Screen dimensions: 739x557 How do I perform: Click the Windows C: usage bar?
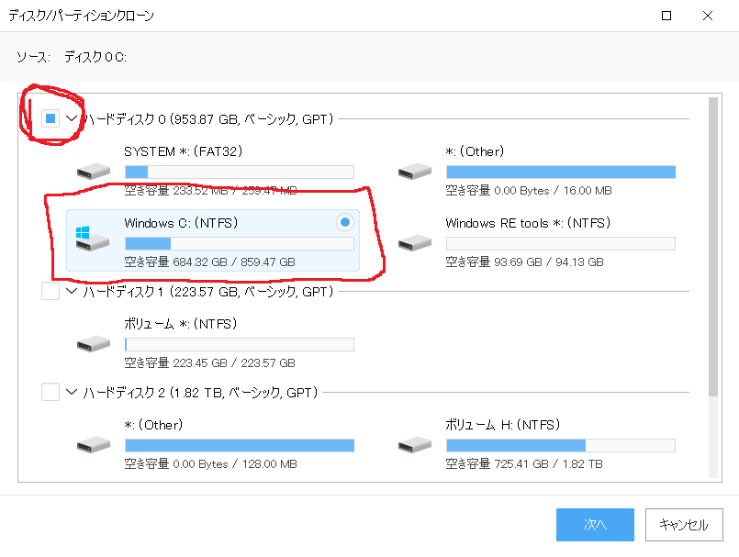click(x=240, y=243)
